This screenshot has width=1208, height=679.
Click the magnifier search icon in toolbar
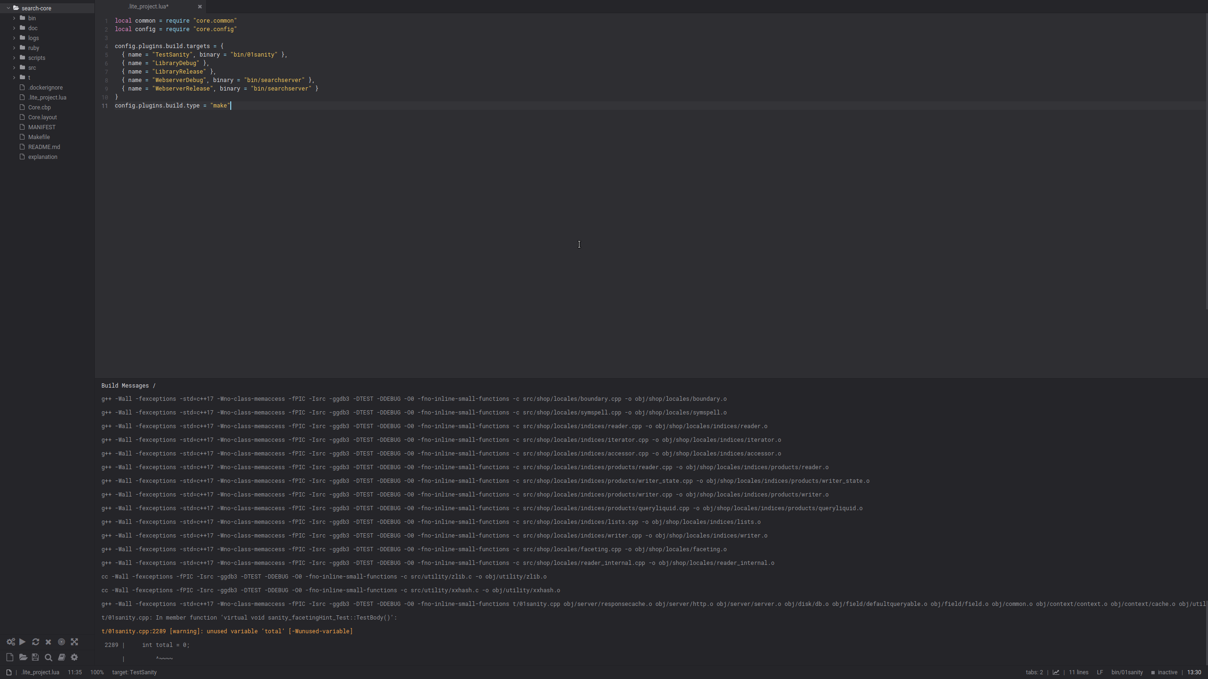pyautogui.click(x=48, y=657)
